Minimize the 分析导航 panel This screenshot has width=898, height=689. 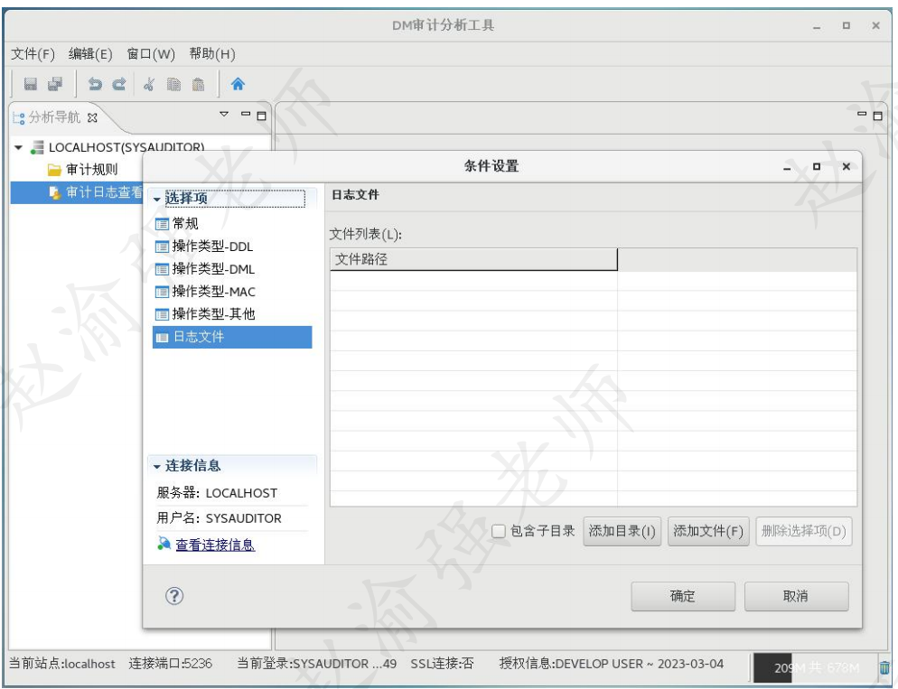[x=246, y=114]
